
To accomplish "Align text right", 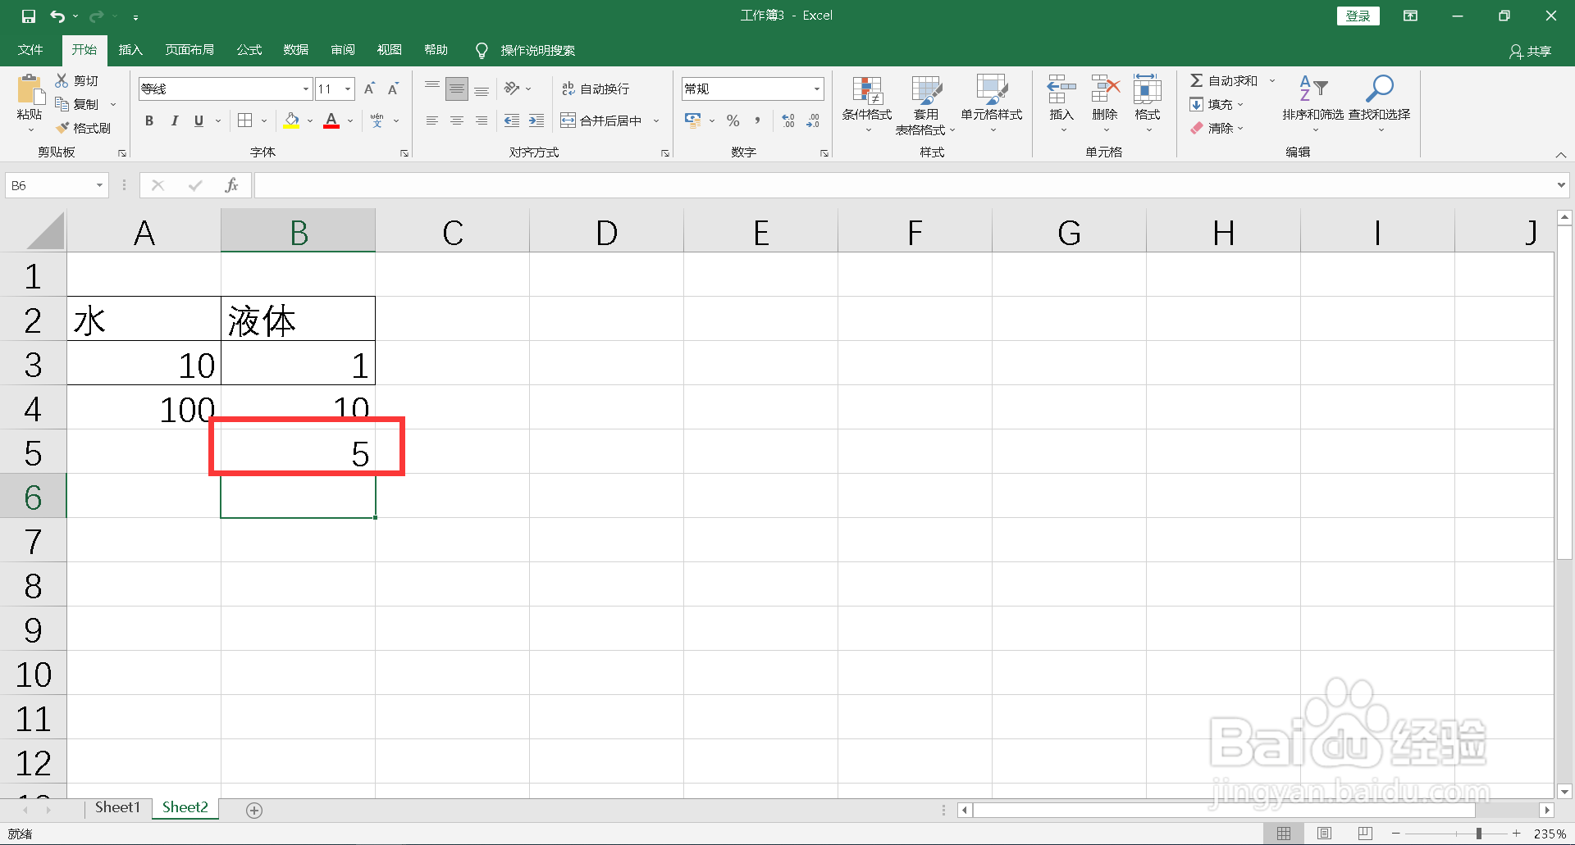I will tap(482, 120).
